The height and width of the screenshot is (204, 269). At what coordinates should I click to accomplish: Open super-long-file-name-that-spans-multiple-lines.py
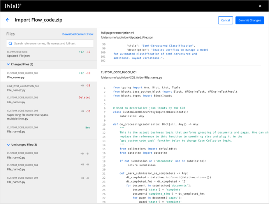(x=49, y=115)
